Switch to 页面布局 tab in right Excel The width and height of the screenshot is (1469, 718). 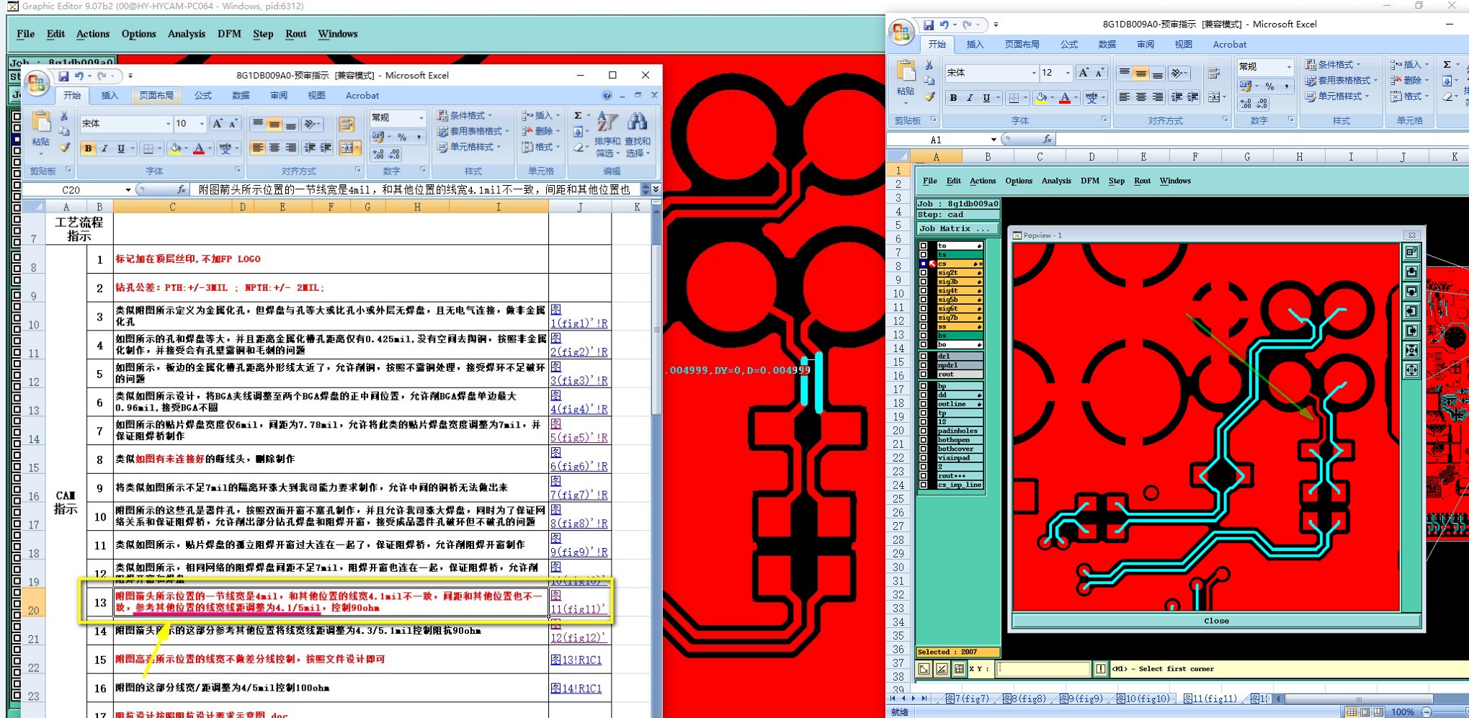[1022, 45]
